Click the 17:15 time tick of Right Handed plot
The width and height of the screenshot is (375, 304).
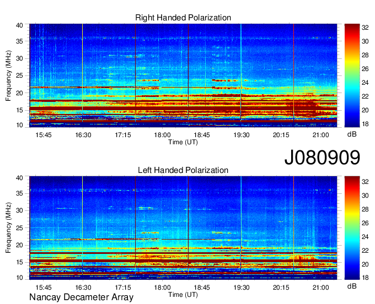pos(122,135)
